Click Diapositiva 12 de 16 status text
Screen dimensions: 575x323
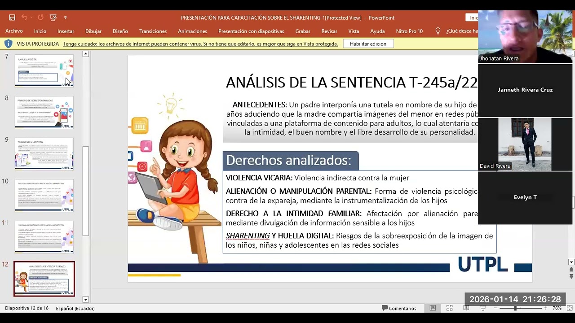point(27,308)
